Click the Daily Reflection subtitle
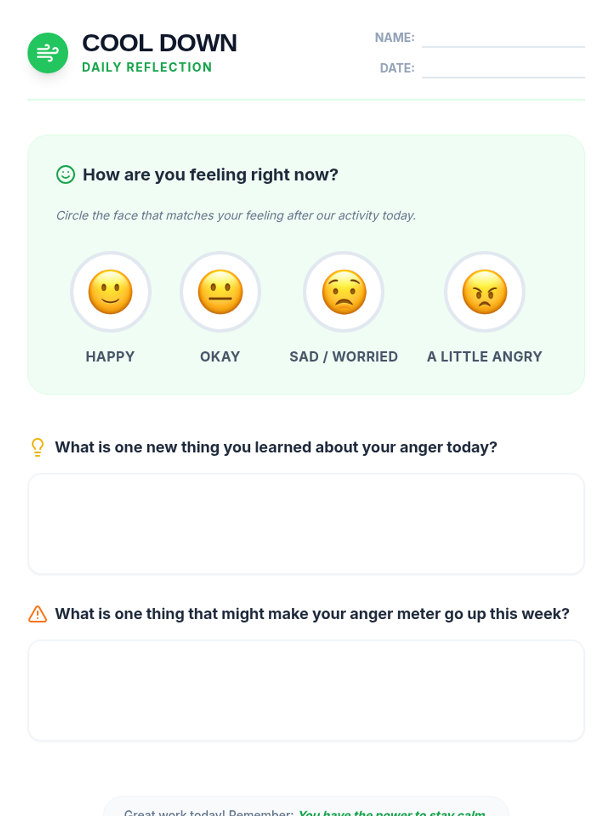 pos(147,67)
